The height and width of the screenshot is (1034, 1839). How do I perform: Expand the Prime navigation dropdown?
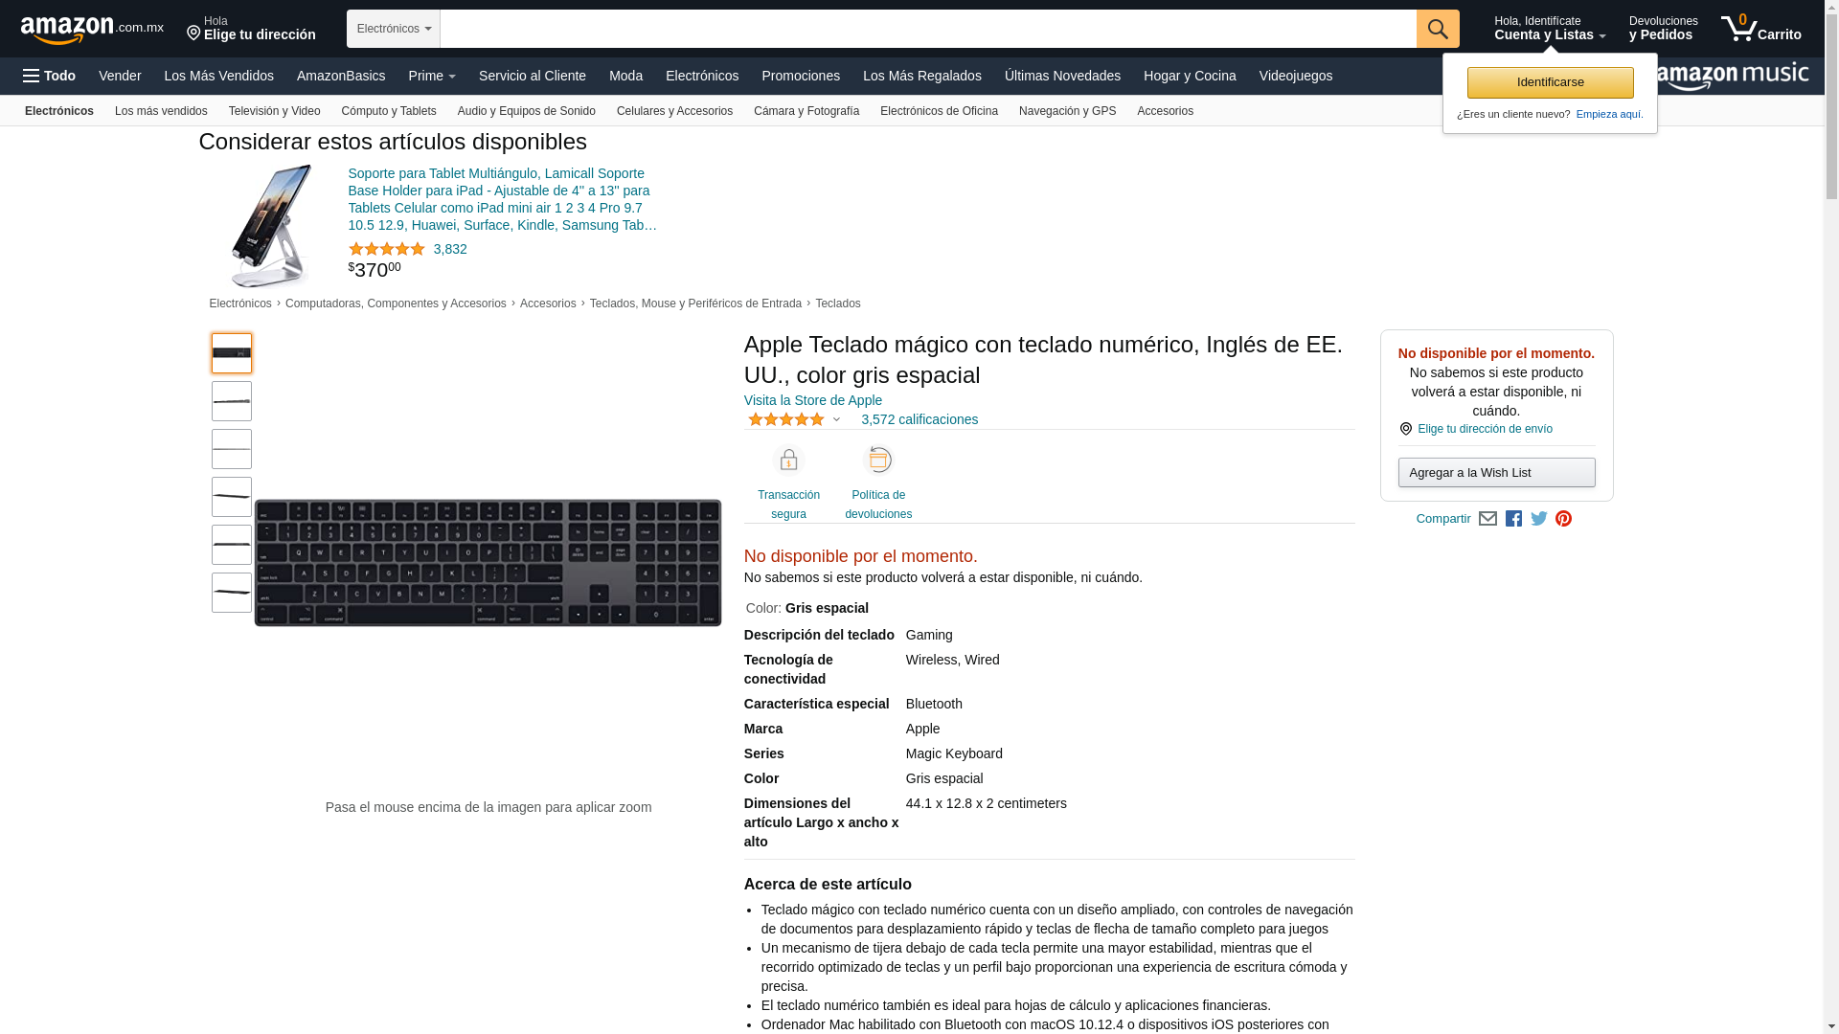point(432,76)
